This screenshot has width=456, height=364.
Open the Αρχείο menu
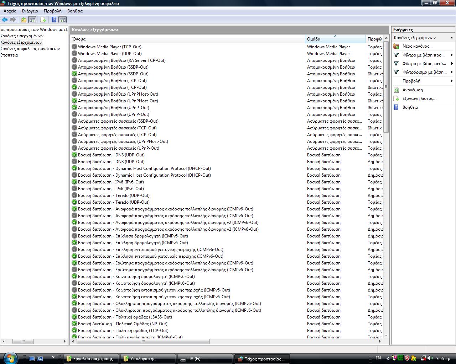(x=10, y=11)
